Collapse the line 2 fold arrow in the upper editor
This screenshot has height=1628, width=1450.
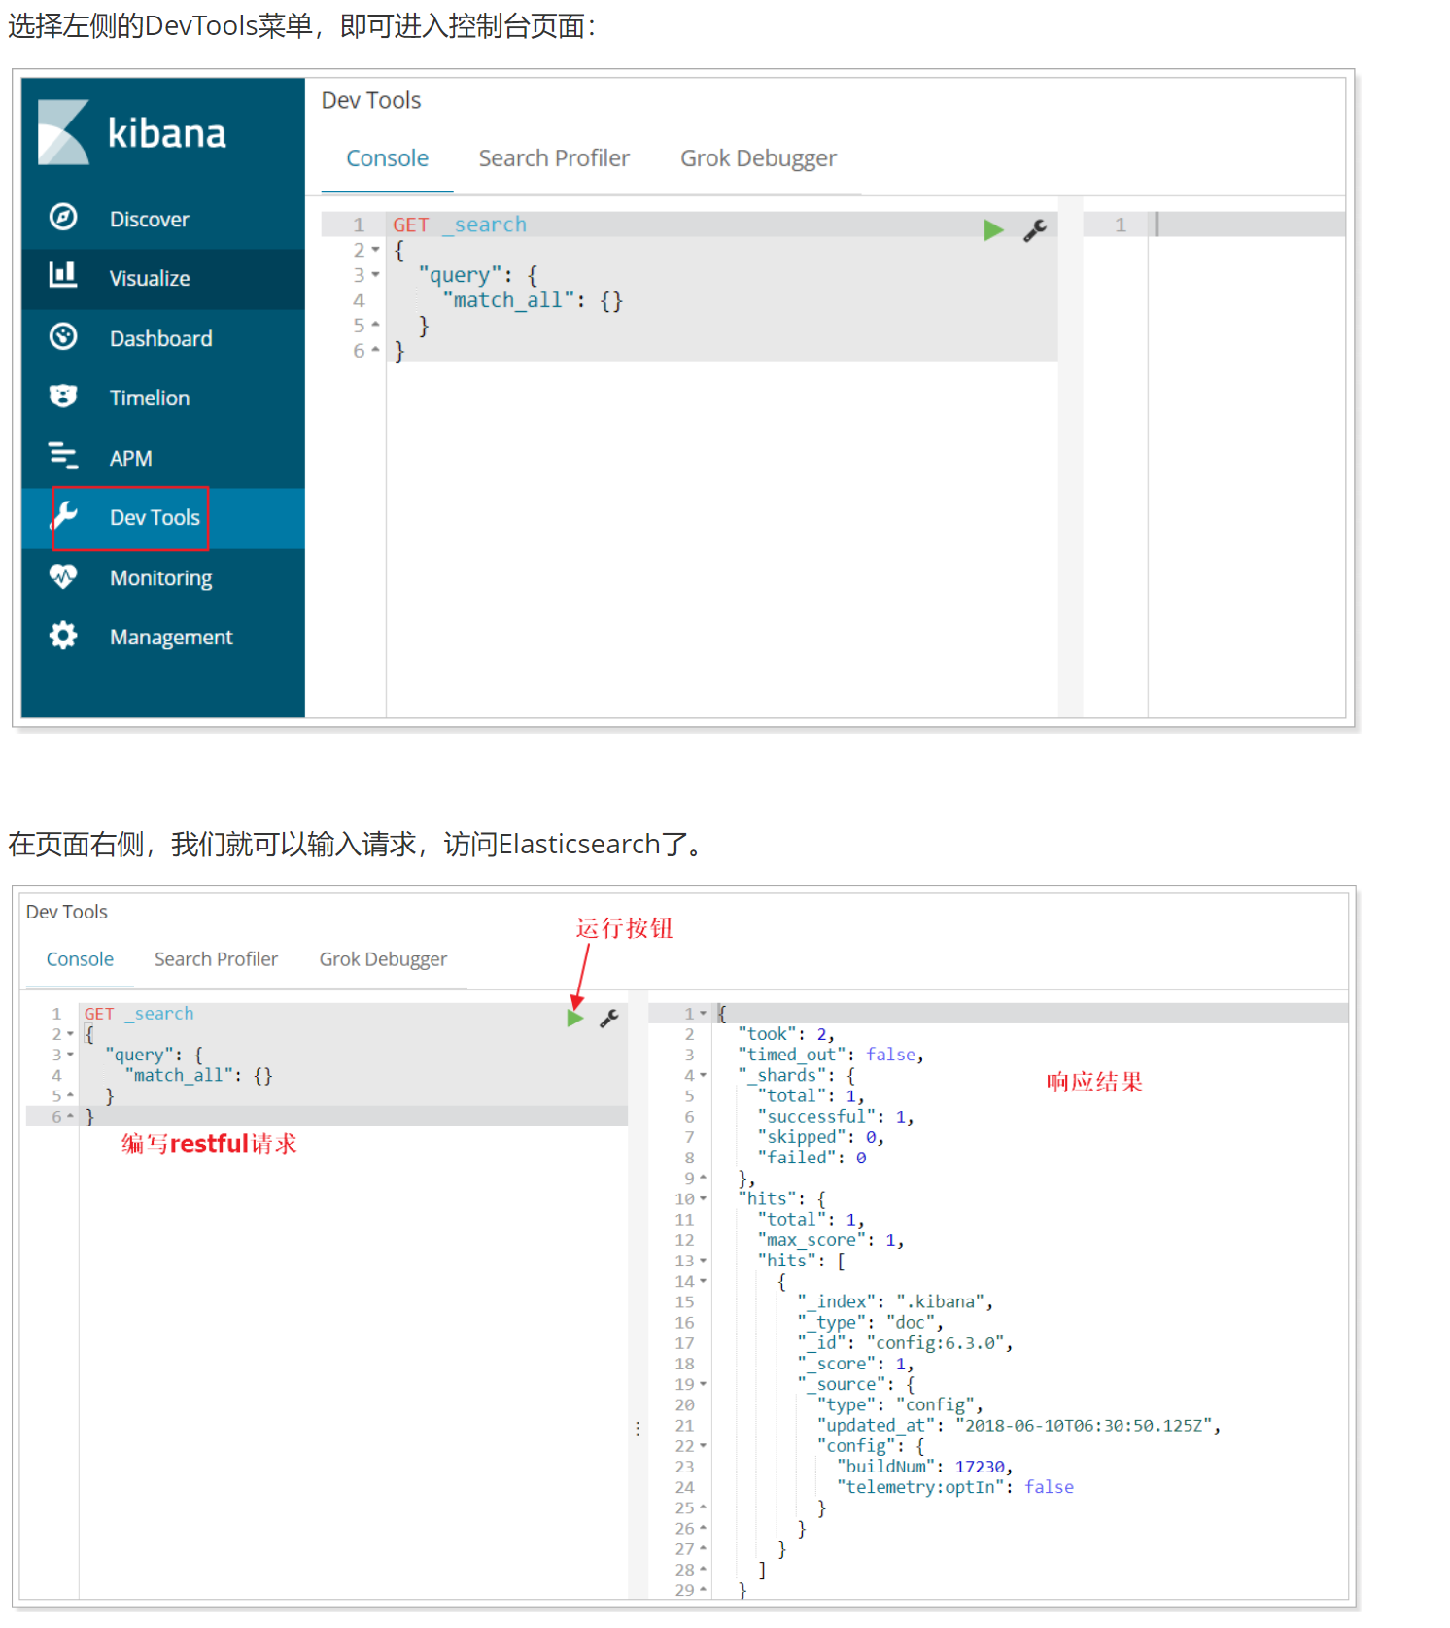(x=375, y=250)
